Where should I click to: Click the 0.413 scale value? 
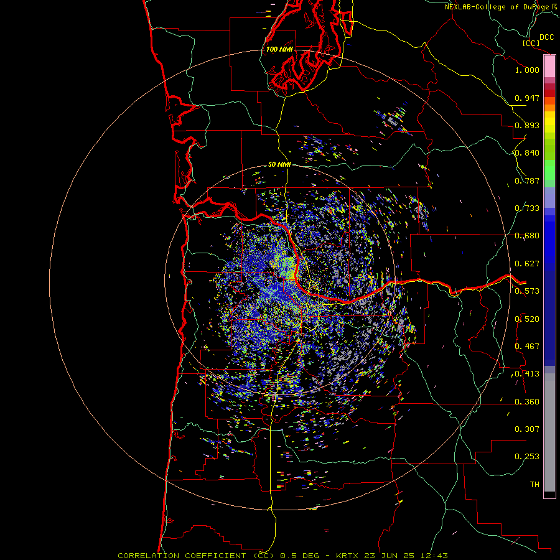click(527, 374)
